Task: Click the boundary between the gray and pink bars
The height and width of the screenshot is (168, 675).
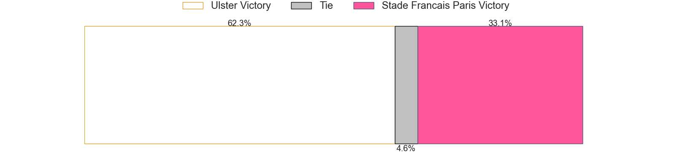Action: (418, 85)
